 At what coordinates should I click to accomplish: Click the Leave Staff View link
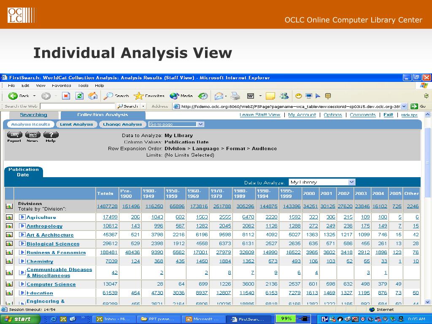coord(260,115)
